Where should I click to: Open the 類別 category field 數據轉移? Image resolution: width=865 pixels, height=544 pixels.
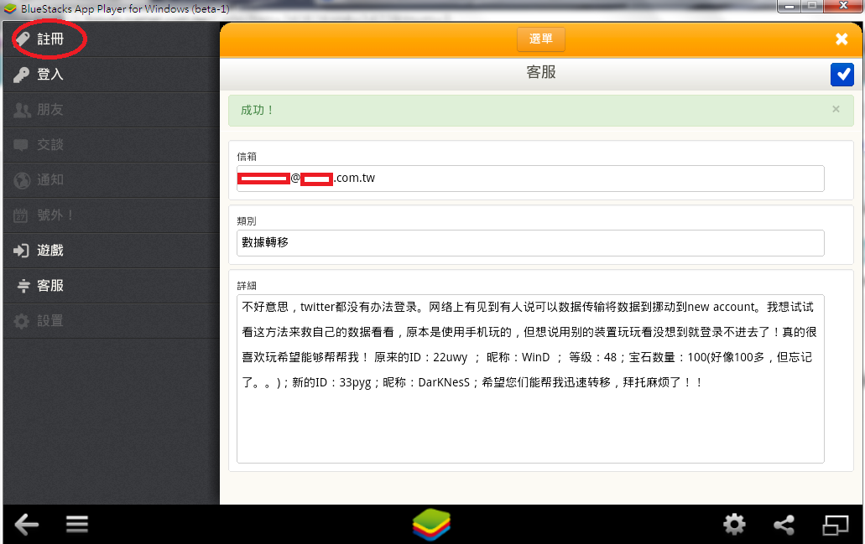pyautogui.click(x=530, y=243)
